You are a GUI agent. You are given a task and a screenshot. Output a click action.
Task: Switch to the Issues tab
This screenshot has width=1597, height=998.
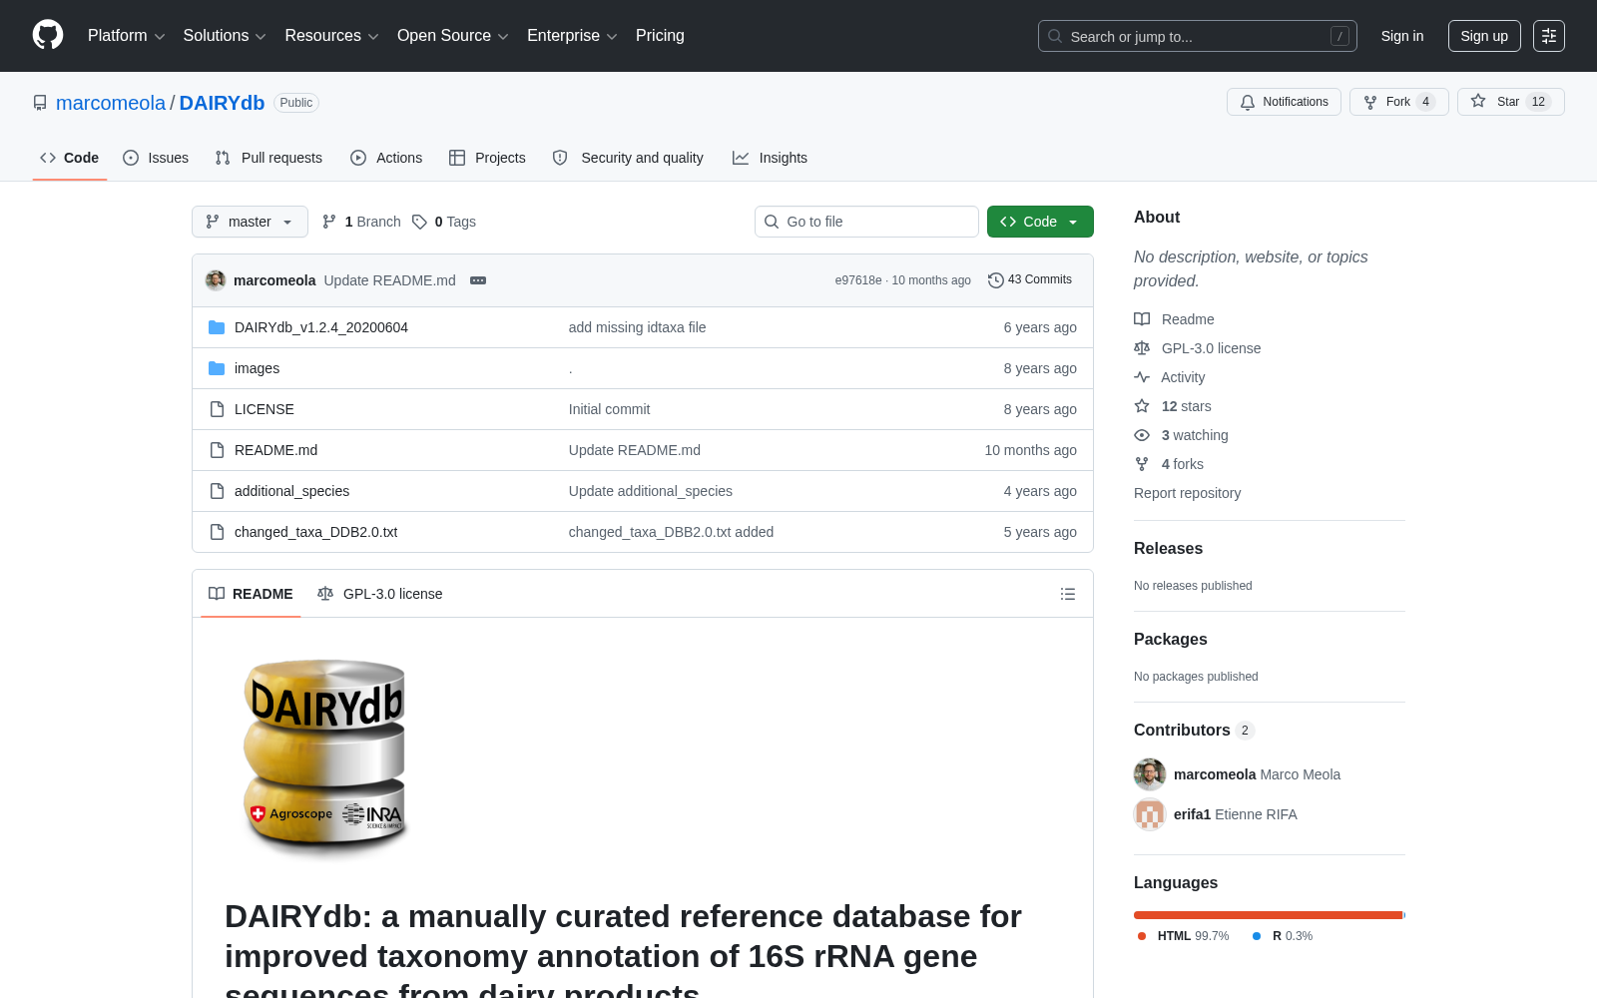point(156,158)
